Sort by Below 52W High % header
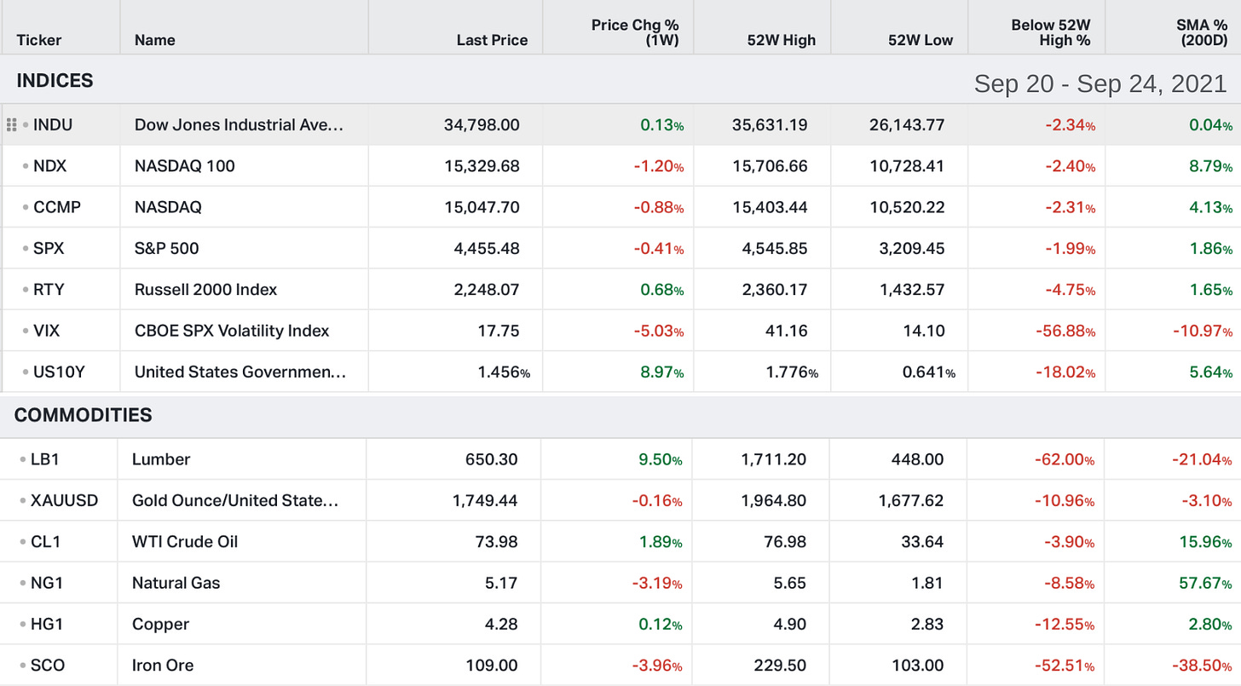The height and width of the screenshot is (686, 1241). (x=1051, y=32)
